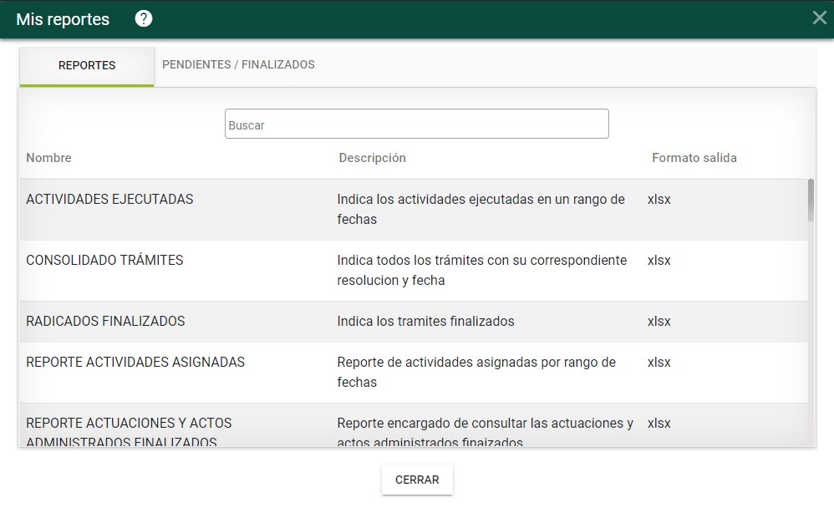Viewport: 834px width, 523px height.
Task: Select REPORTE ACTUACIONES Y ACTOS row
Action: [x=414, y=425]
